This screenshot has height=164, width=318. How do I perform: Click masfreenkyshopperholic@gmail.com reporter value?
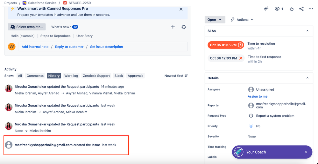[x=281, y=105]
